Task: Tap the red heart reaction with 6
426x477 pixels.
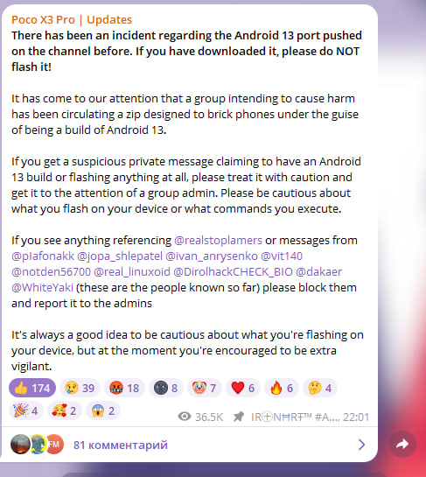Action: [243, 388]
